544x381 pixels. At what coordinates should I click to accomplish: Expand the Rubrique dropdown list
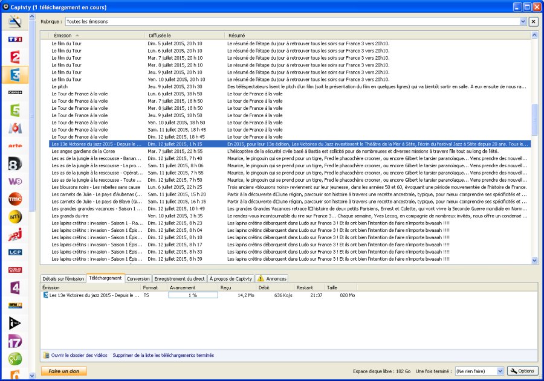523,22
